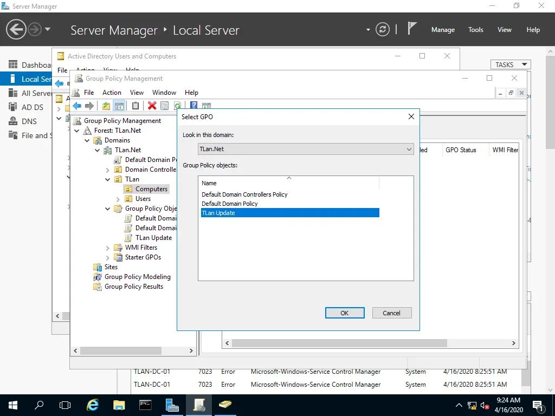
Task: Open View menu in Server Manager header
Action: pos(505,30)
